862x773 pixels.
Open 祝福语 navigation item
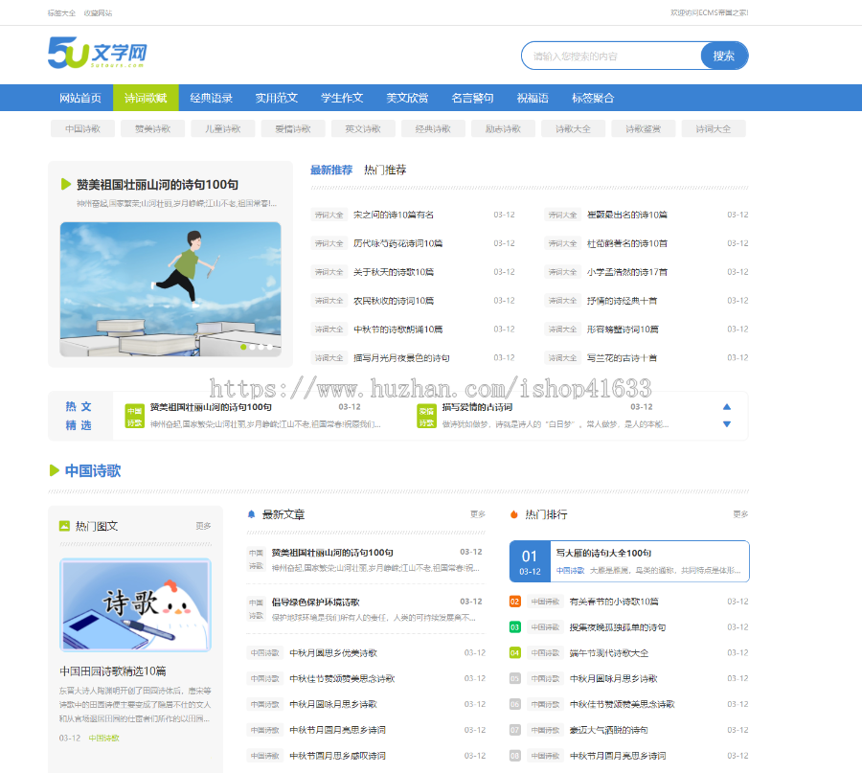coord(533,98)
